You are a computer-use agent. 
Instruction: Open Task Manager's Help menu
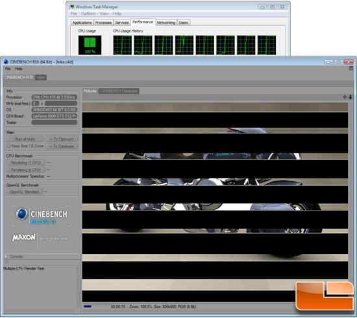click(x=117, y=14)
